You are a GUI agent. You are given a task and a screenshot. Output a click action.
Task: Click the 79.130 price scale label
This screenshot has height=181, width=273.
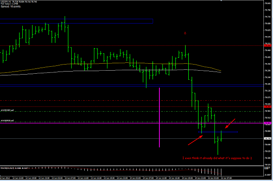pos(267,91)
